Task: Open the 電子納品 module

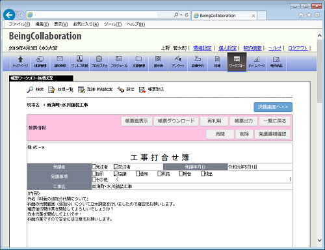Action: 276,62
